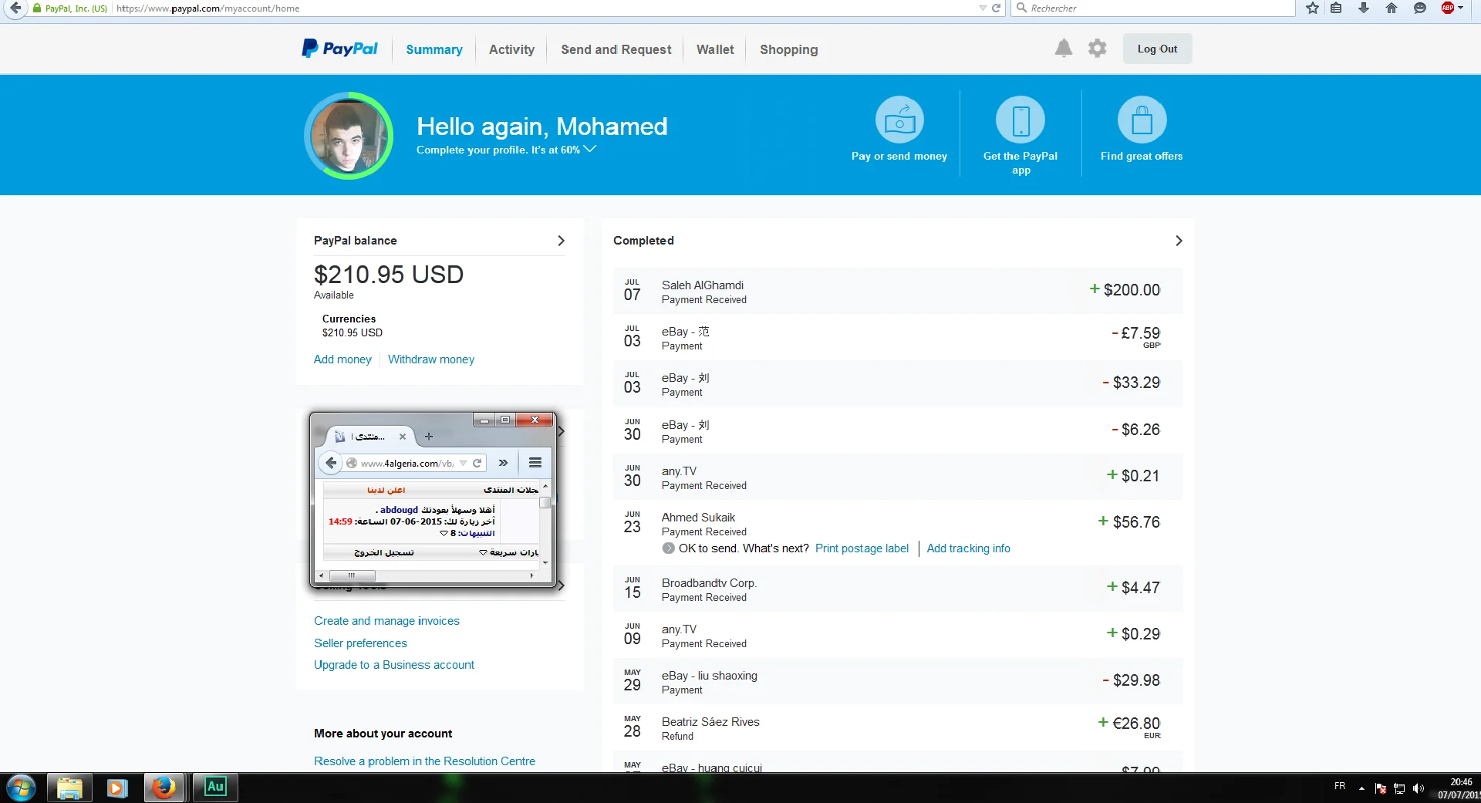1481x803 pixels.
Task: Open the chat bubble toolbar icon
Action: click(1419, 8)
